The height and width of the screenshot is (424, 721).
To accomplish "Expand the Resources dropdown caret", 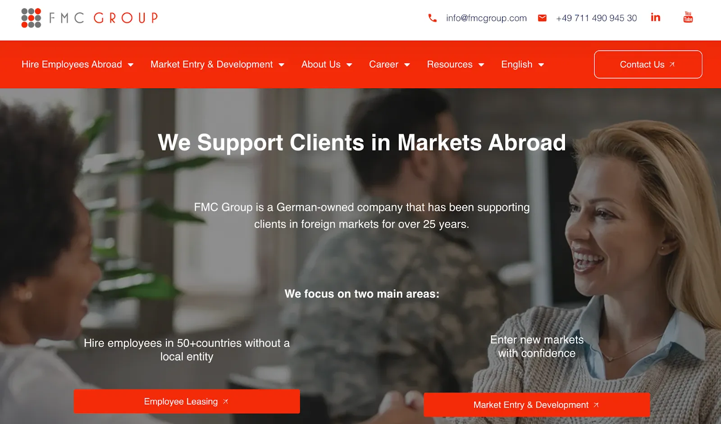I will click(x=481, y=65).
